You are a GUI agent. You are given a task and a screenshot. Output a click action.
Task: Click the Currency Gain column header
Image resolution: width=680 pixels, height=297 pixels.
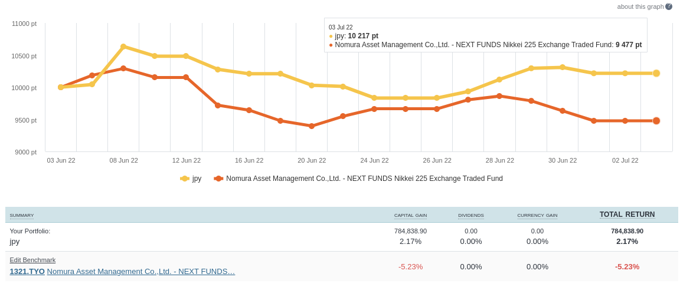tap(537, 216)
